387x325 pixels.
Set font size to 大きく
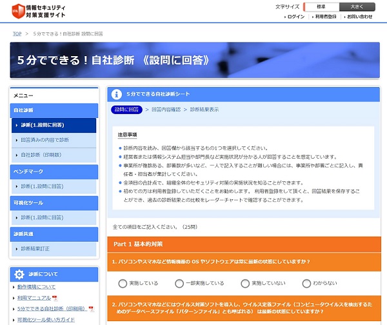click(357, 6)
